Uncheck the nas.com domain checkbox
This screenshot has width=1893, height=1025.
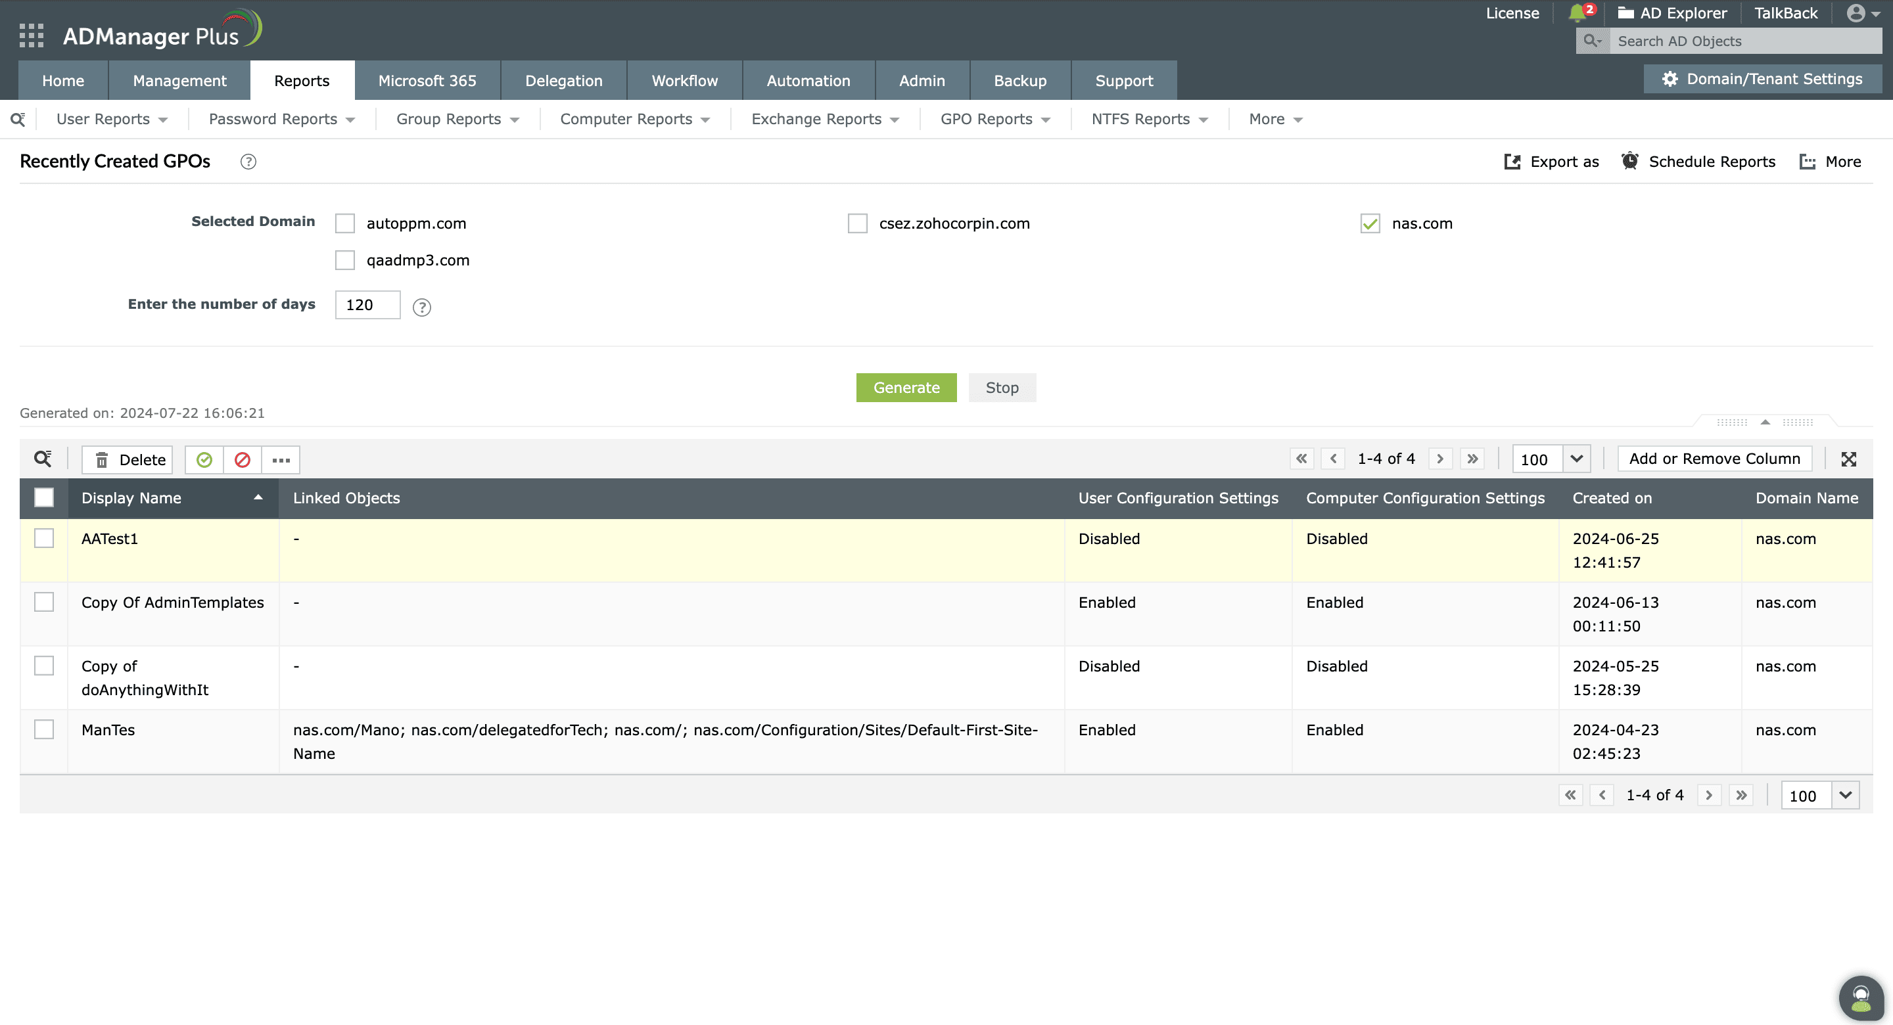click(1370, 223)
